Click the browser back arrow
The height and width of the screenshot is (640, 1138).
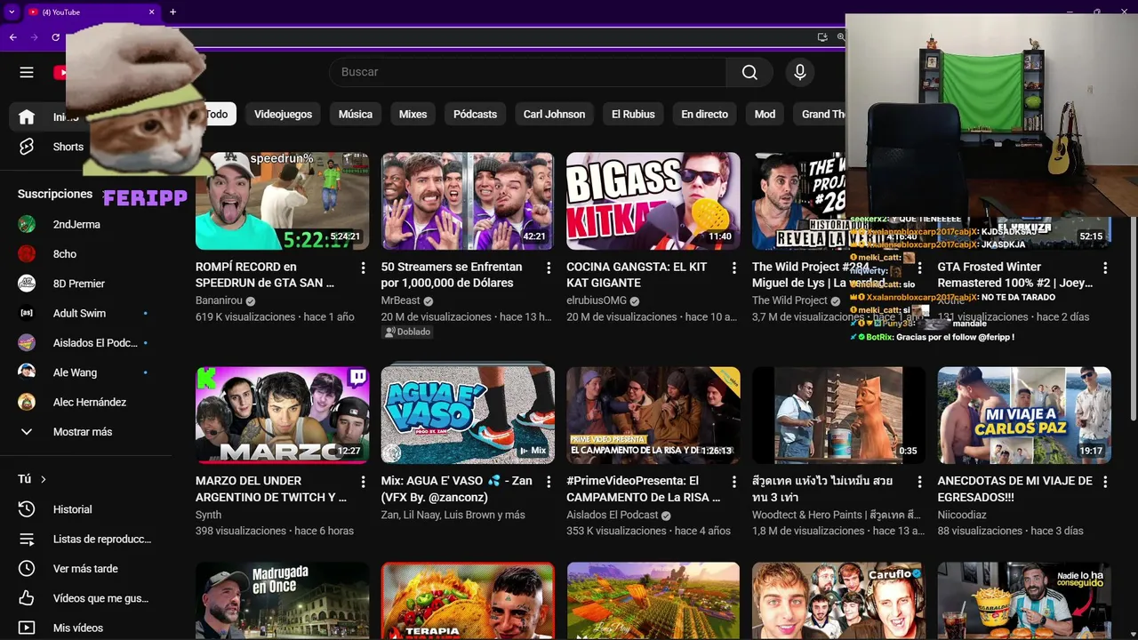coord(12,37)
